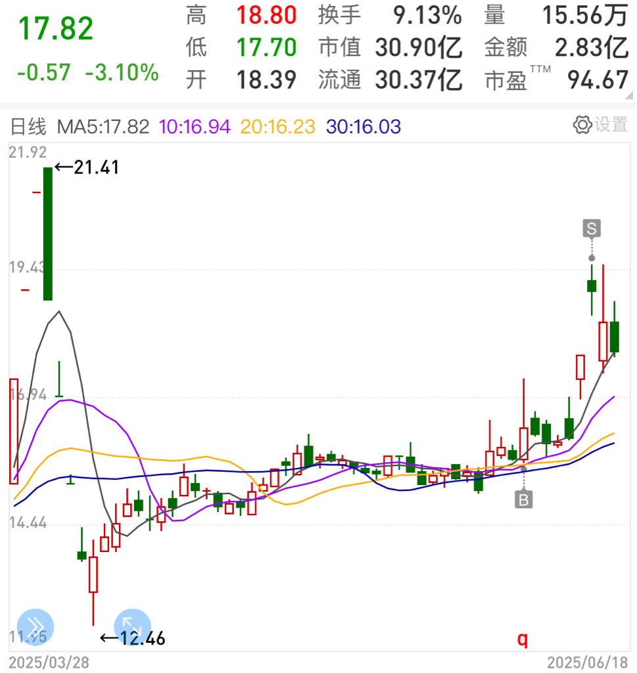This screenshot has width=637, height=673.
Task: Click the 换手 label
Action: click(339, 15)
